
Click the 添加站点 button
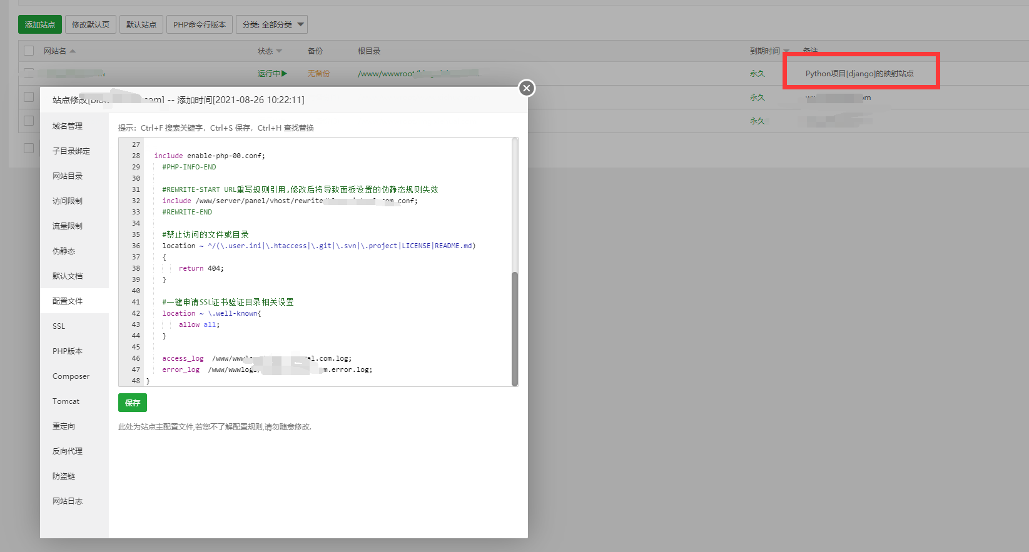[40, 24]
